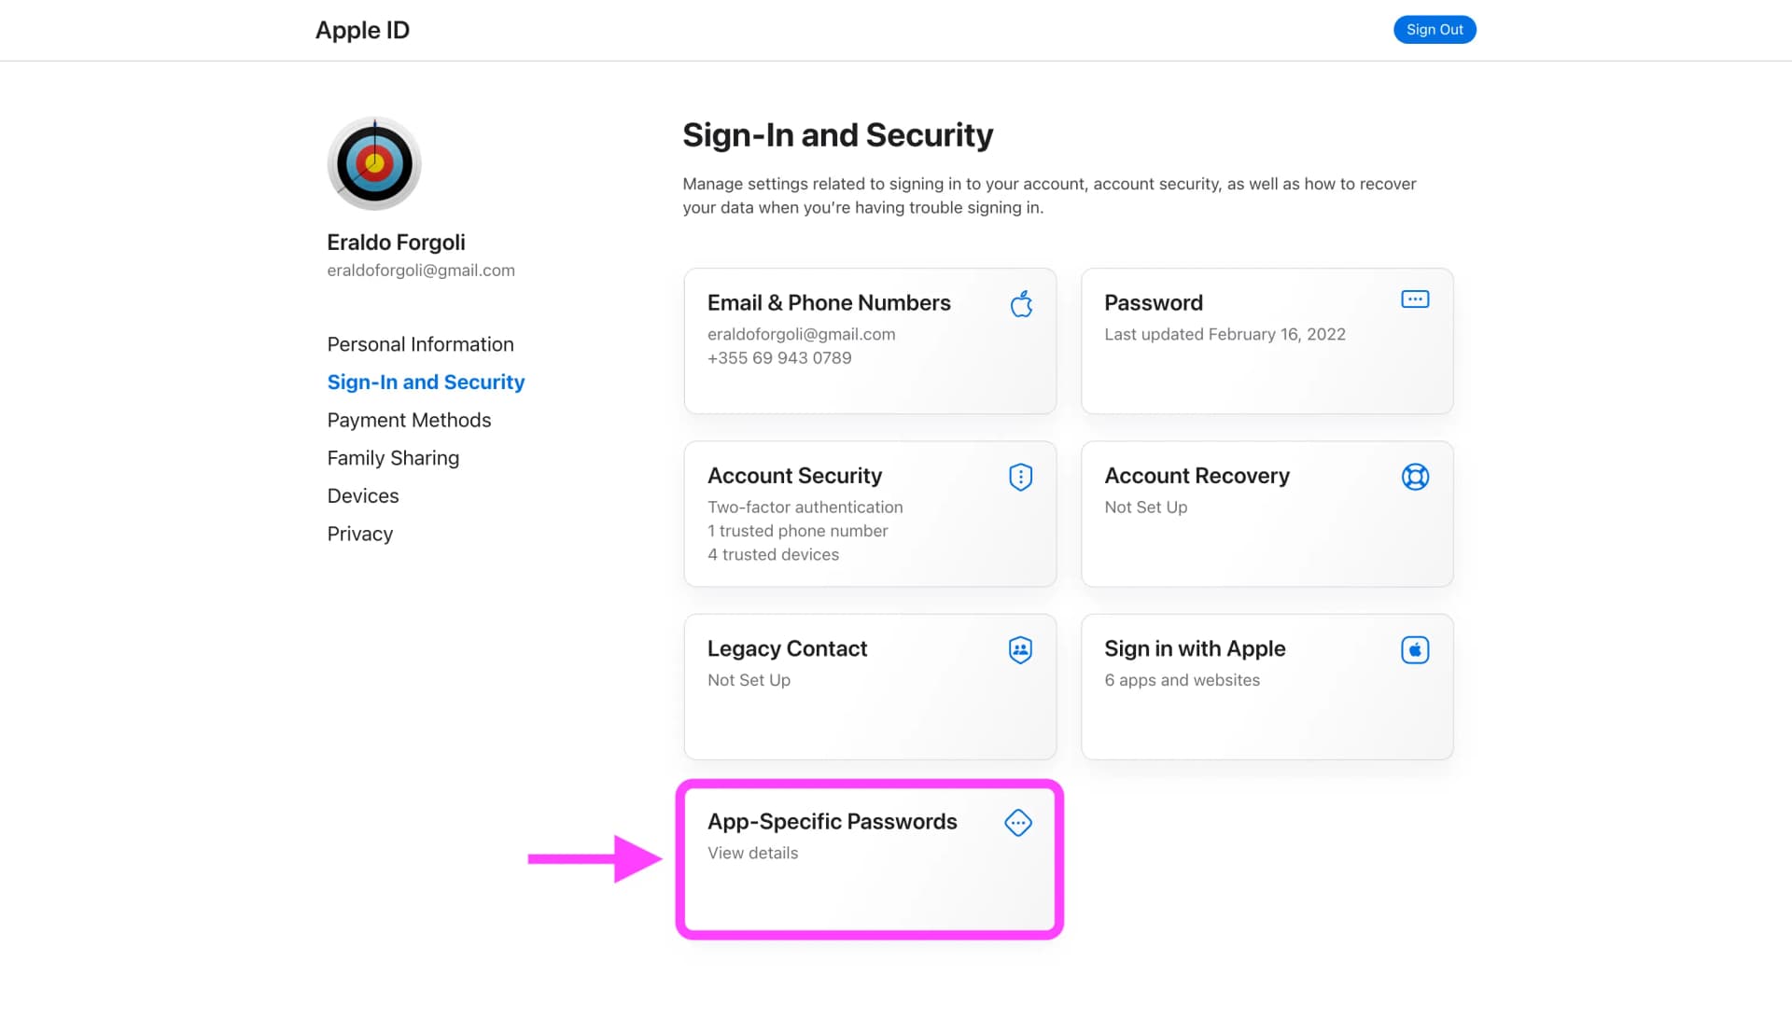Open Account Recovery Not Set Up card
Viewport: 1792px width, 1015px height.
(x=1266, y=514)
